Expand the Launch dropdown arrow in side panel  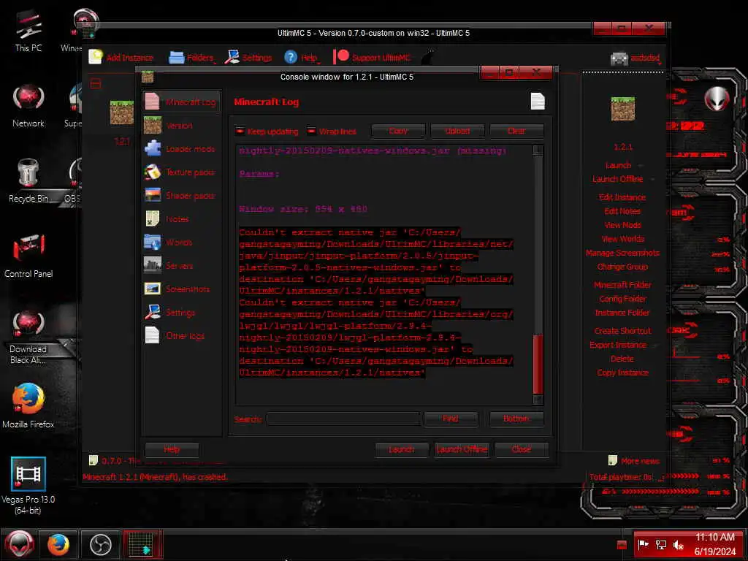pos(640,166)
